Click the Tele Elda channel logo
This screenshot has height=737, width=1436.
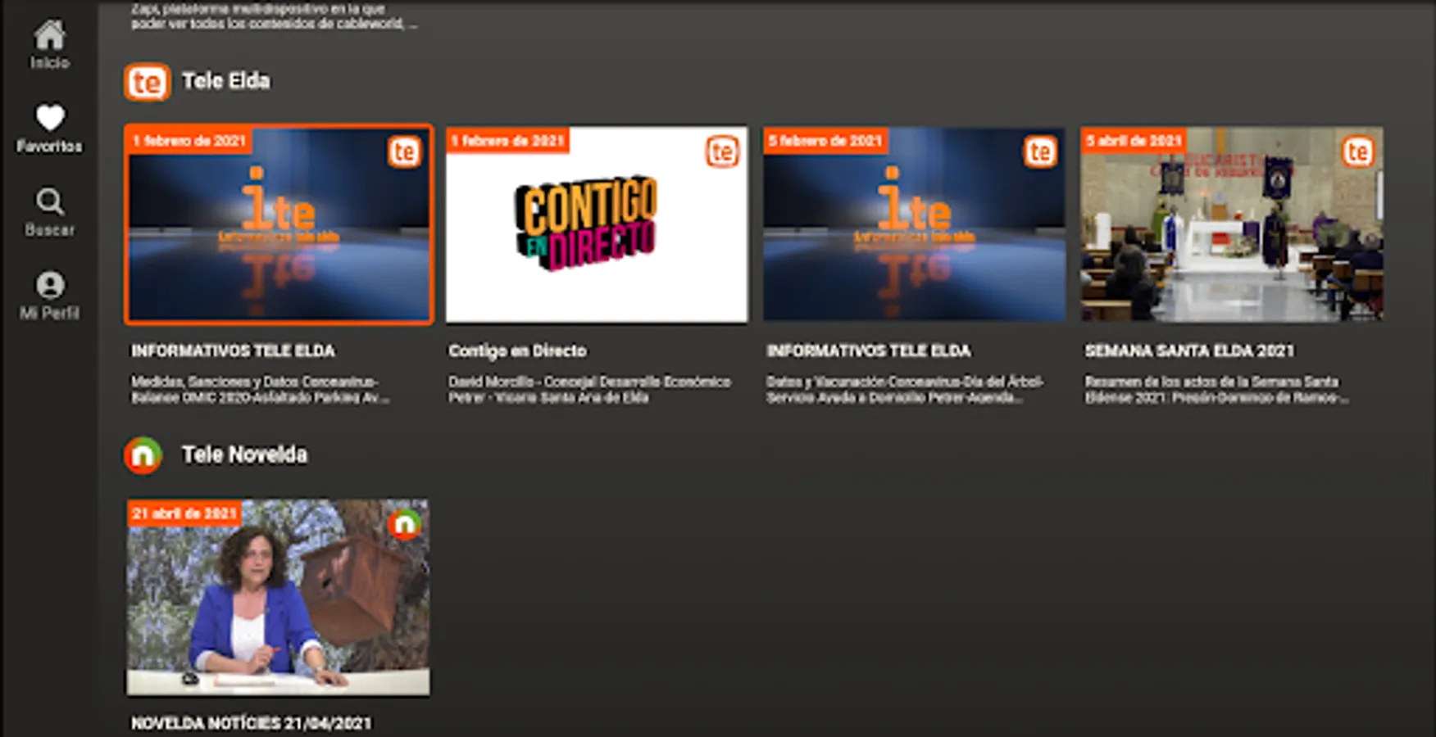pos(148,82)
